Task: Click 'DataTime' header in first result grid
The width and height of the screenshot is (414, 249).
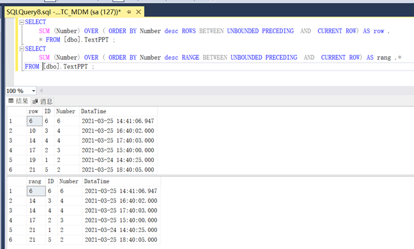Action: [x=118, y=111]
